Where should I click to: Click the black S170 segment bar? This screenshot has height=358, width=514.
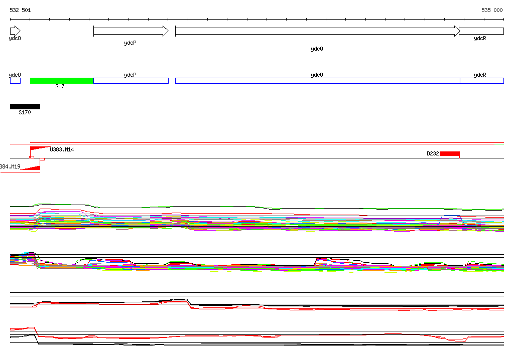point(25,106)
